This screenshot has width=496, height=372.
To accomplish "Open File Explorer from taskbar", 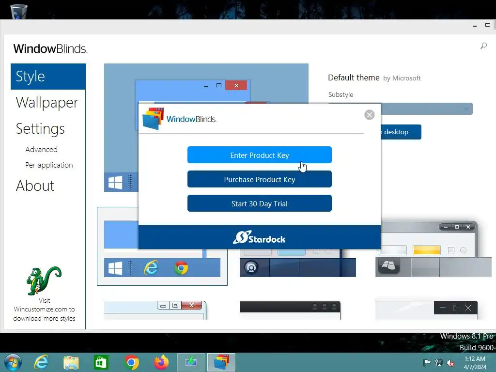I will [x=71, y=363].
